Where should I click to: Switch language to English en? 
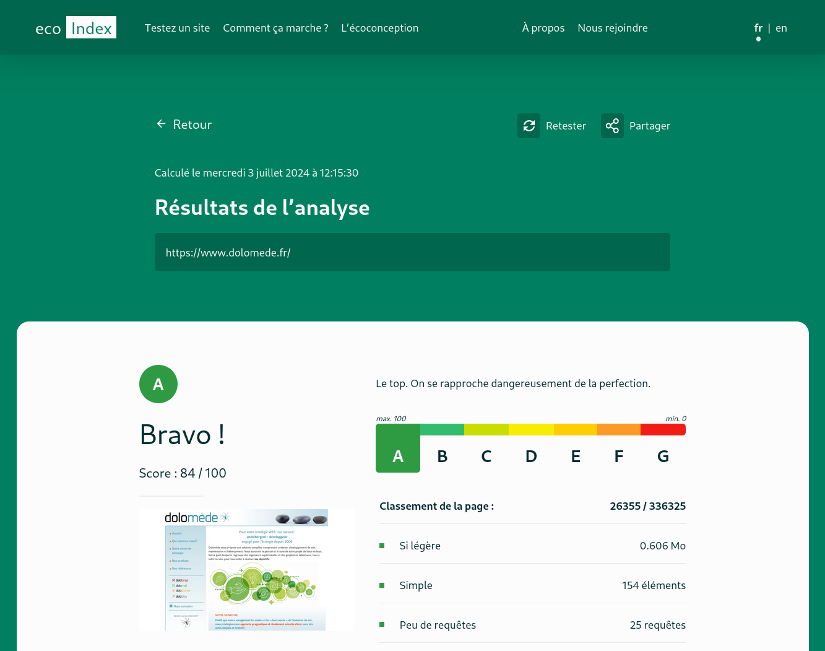(781, 28)
